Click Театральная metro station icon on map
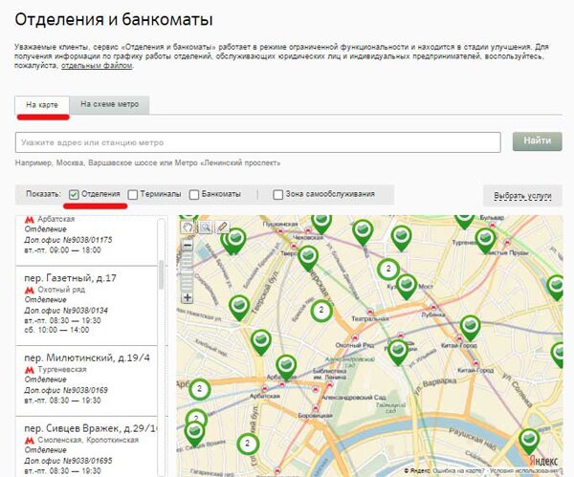The image size is (574, 477). 370,312
